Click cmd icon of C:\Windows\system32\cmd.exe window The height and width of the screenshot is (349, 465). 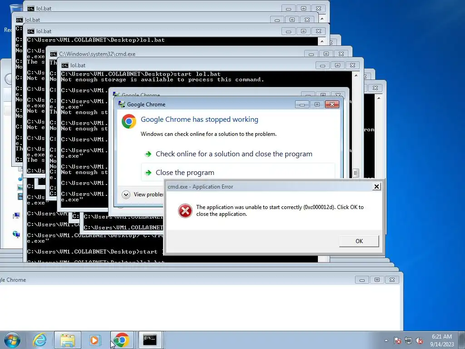[x=54, y=54]
